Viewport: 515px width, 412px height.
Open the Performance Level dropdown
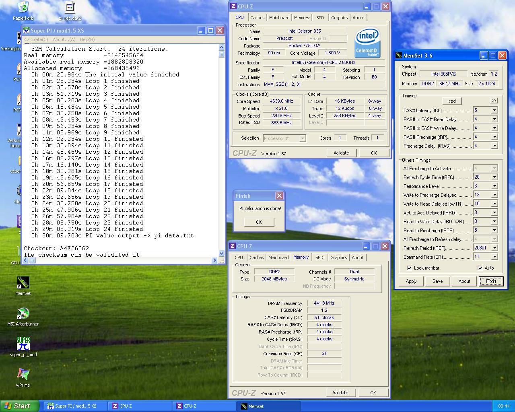(x=494, y=186)
